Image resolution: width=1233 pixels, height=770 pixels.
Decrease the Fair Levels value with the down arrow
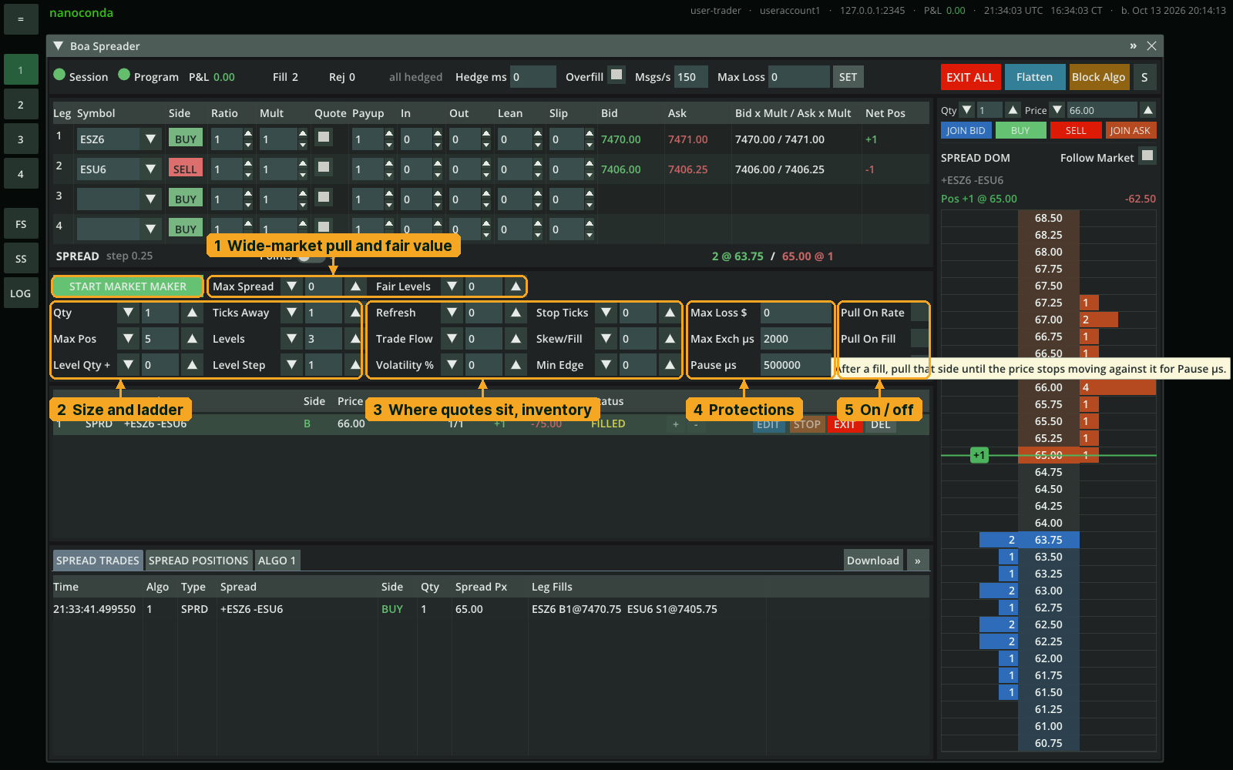[452, 286]
